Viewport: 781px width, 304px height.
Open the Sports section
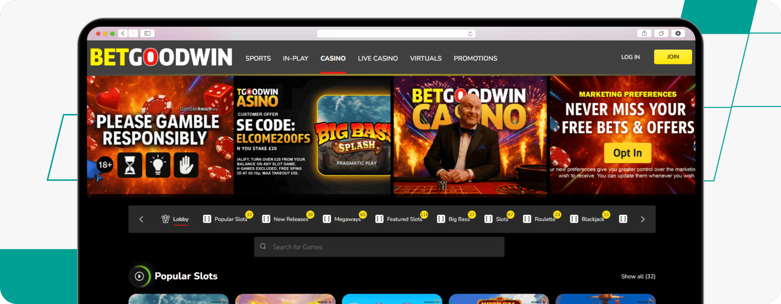click(258, 58)
